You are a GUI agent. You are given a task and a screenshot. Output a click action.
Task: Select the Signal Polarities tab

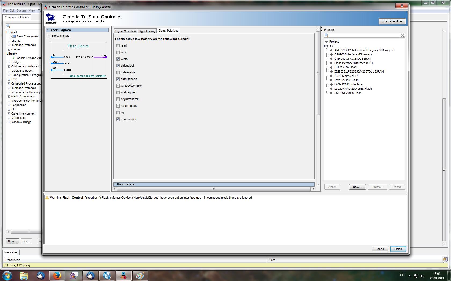[168, 31]
